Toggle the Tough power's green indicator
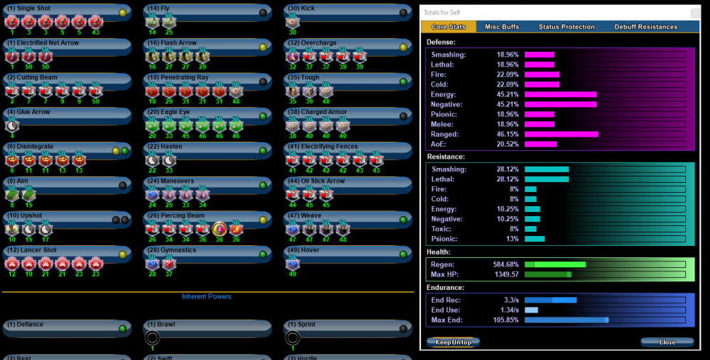Screen dimensions: 710x360 pyautogui.click(x=403, y=81)
